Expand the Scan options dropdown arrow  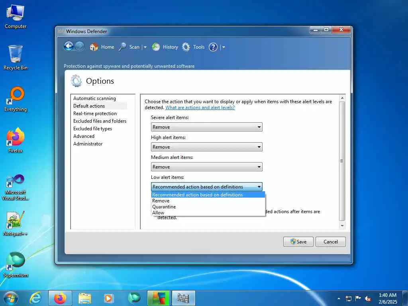145,47
